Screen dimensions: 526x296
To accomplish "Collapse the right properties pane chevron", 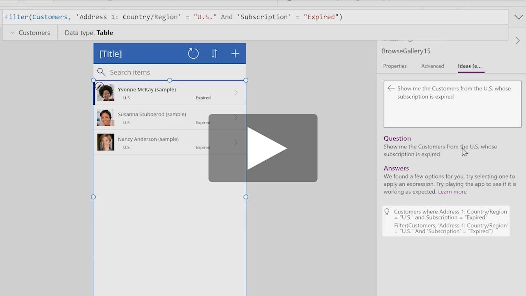I will click(517, 41).
